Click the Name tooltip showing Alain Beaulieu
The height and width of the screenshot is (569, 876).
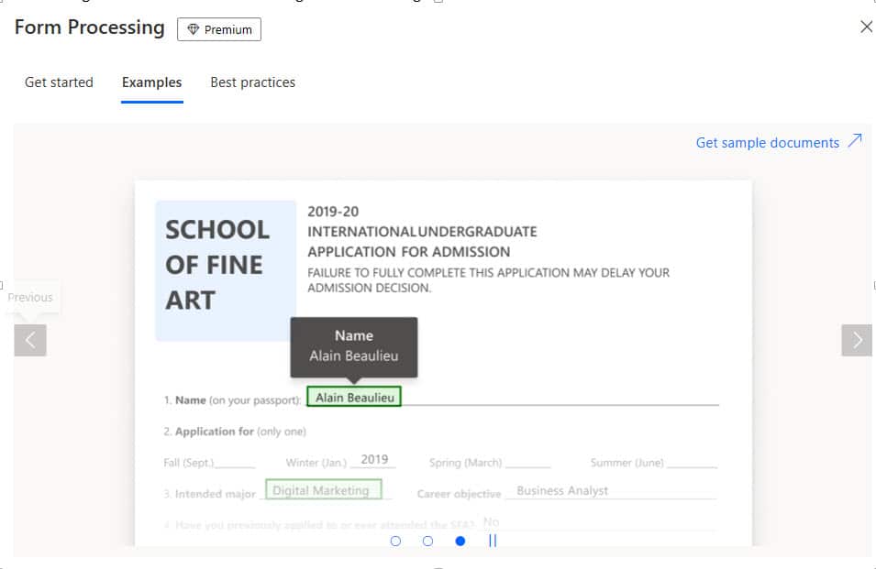tap(354, 347)
